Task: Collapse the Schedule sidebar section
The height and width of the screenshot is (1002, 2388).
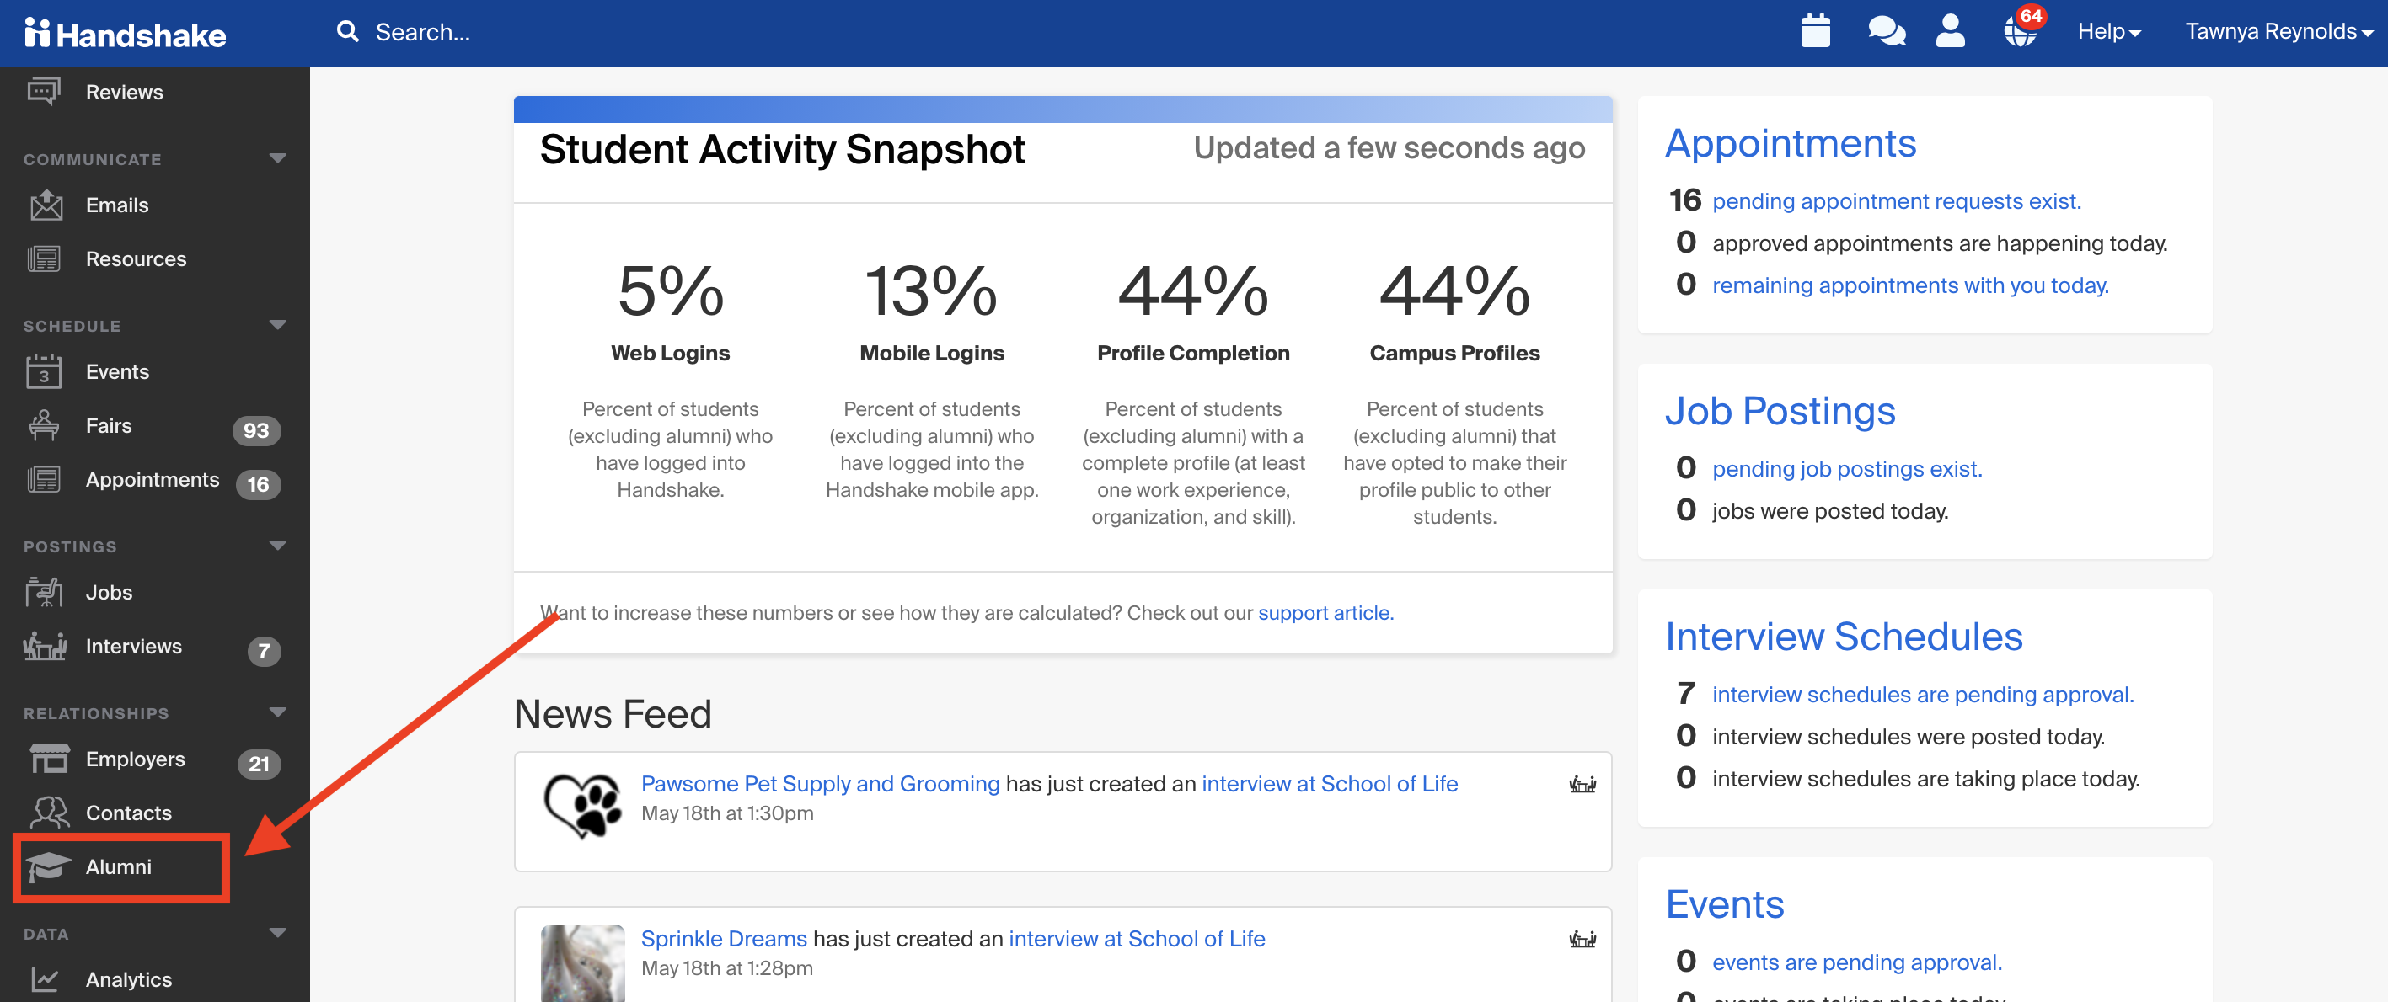Action: tap(277, 325)
